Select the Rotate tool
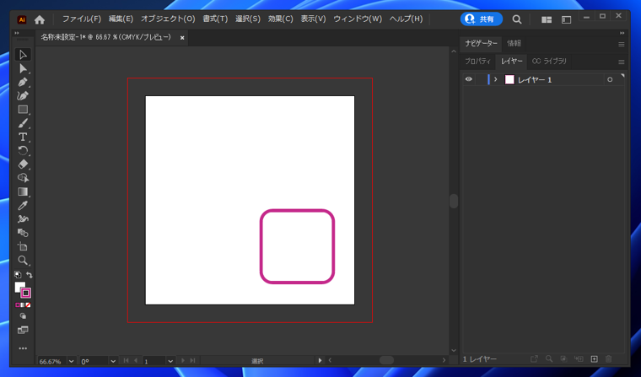The image size is (641, 377). (23, 151)
